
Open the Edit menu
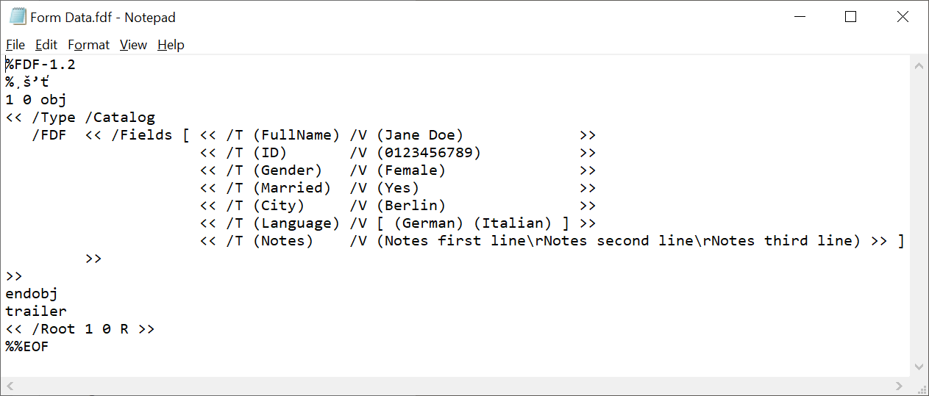click(46, 45)
